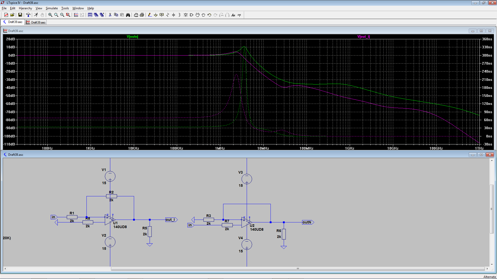Click schematic vertical scrollbar down arrow

(492, 265)
